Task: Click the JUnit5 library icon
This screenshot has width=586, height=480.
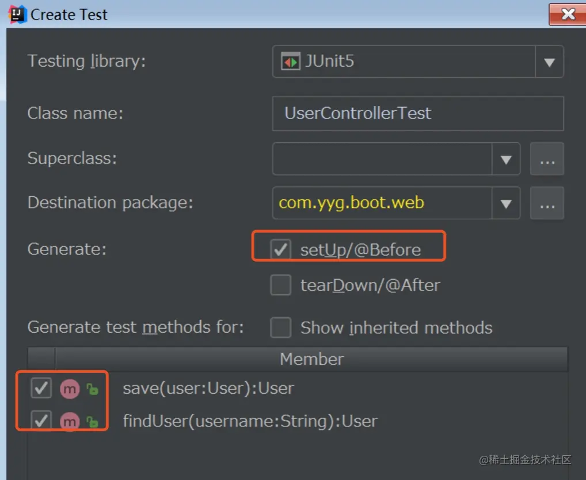Action: [290, 62]
